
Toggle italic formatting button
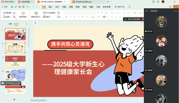(70, 17)
